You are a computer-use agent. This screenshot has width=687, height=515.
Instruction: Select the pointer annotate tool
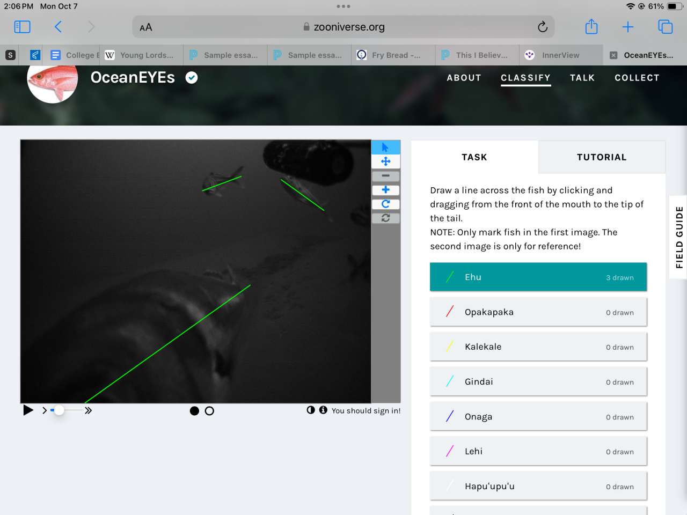[x=385, y=147]
